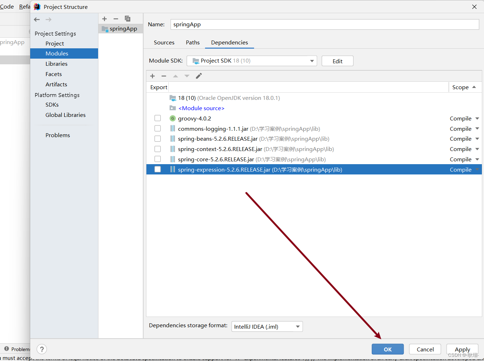Move the dependency down with the down arrow

187,76
